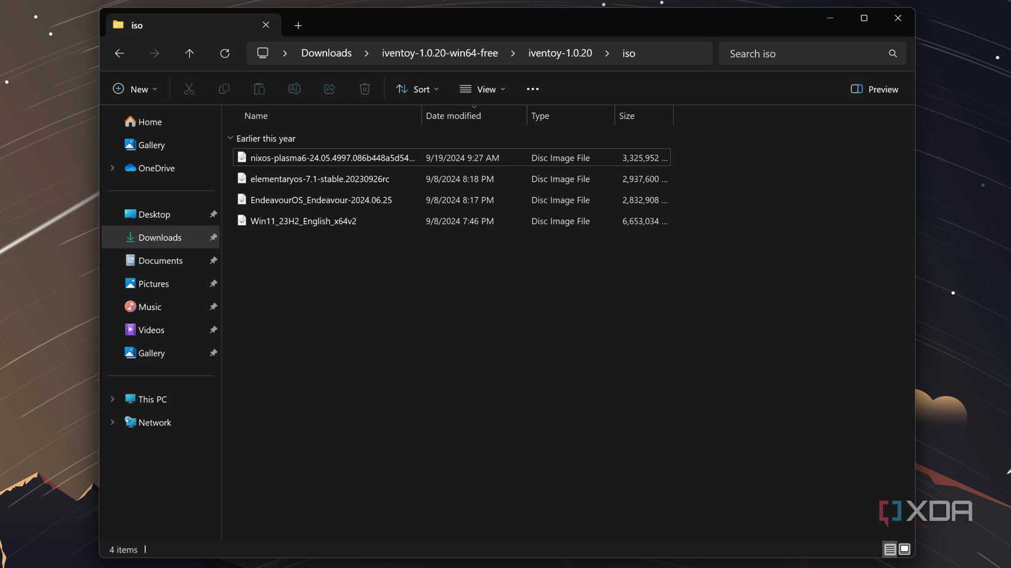Refresh the iso folder view
The height and width of the screenshot is (568, 1011).
tap(225, 53)
